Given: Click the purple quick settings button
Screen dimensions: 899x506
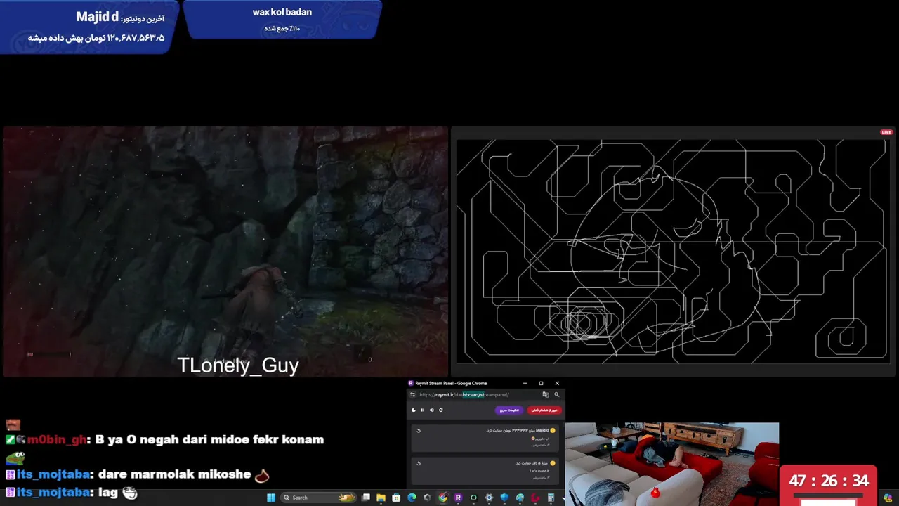Looking at the screenshot, I should [x=509, y=410].
